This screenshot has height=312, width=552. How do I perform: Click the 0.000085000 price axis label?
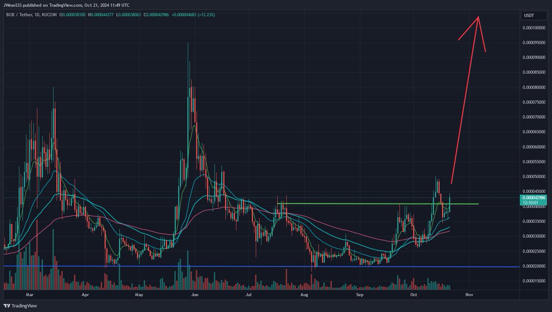(x=534, y=72)
